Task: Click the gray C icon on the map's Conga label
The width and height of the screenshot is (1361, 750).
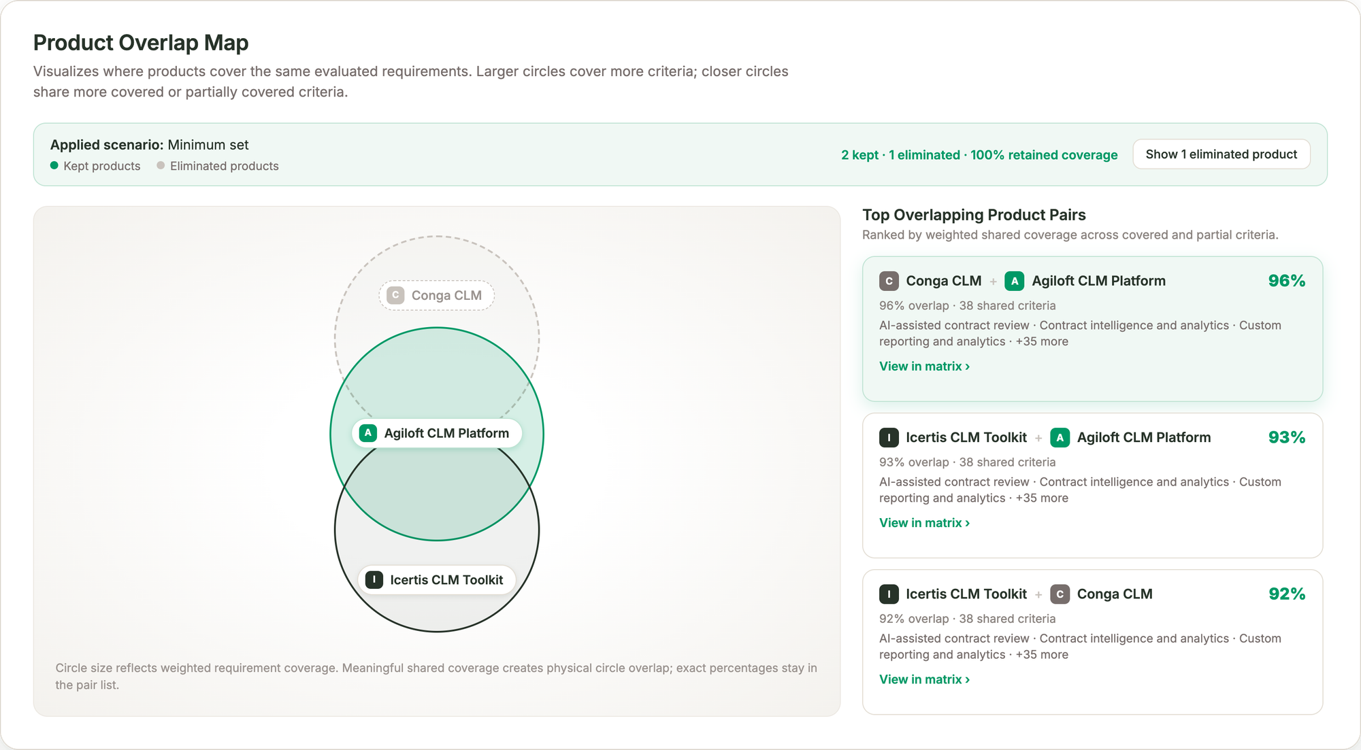Action: (395, 296)
